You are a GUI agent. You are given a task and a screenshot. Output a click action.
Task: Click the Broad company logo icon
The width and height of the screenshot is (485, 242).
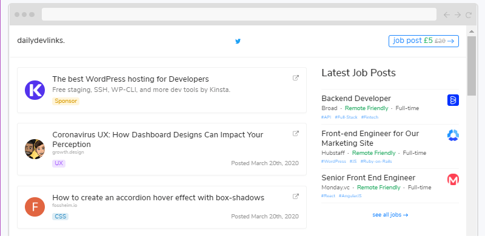tap(453, 100)
